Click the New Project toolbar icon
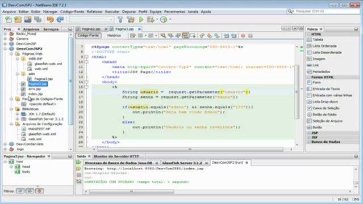 click(x=18, y=20)
